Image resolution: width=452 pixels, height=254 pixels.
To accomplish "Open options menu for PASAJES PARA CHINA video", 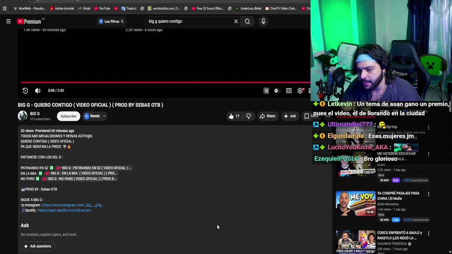I will point(429,194).
